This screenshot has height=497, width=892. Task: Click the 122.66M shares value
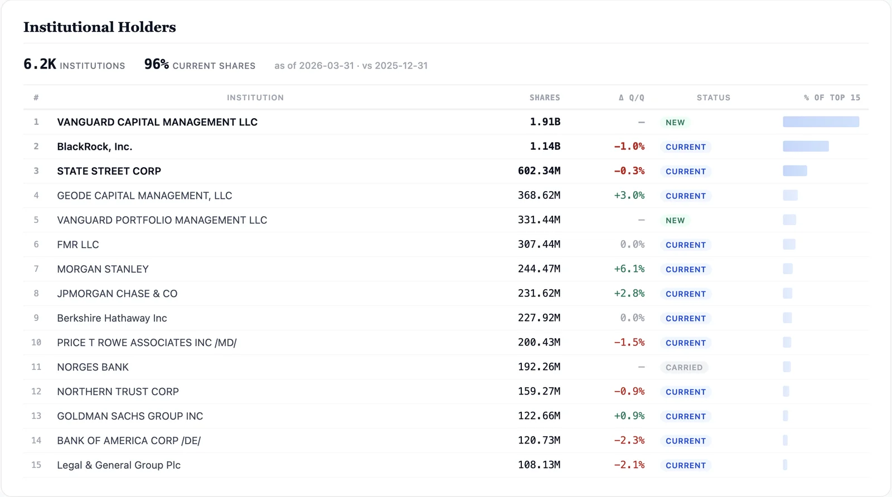[539, 416]
